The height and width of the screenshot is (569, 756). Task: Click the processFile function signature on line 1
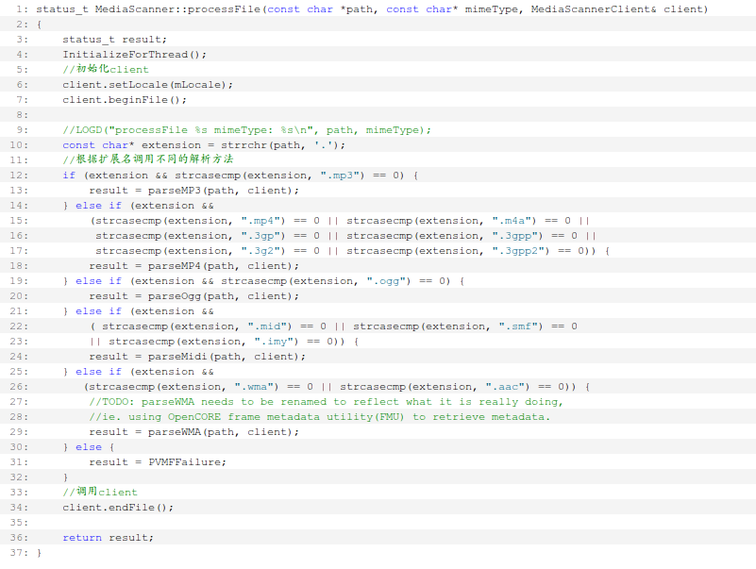pyautogui.click(x=372, y=9)
